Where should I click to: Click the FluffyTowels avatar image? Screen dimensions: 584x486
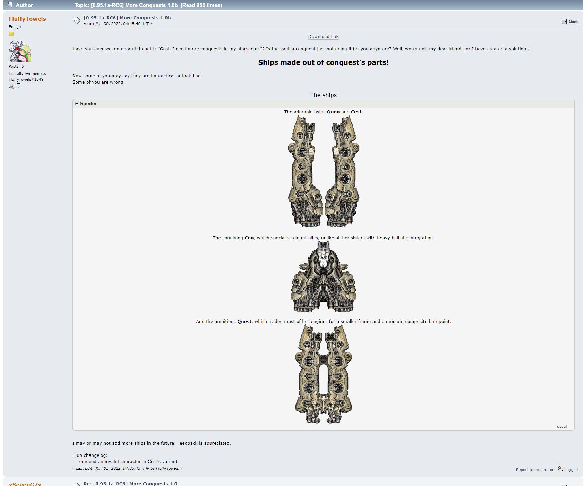(20, 51)
